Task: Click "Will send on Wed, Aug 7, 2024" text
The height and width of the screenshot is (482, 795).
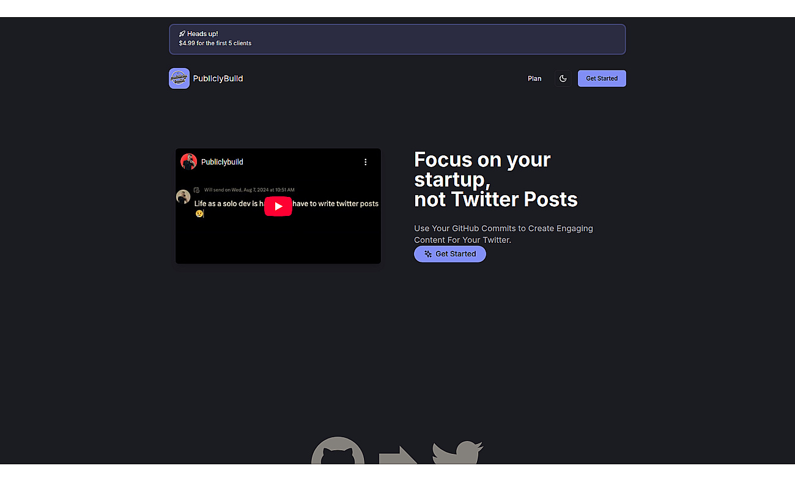Action: 250,190
